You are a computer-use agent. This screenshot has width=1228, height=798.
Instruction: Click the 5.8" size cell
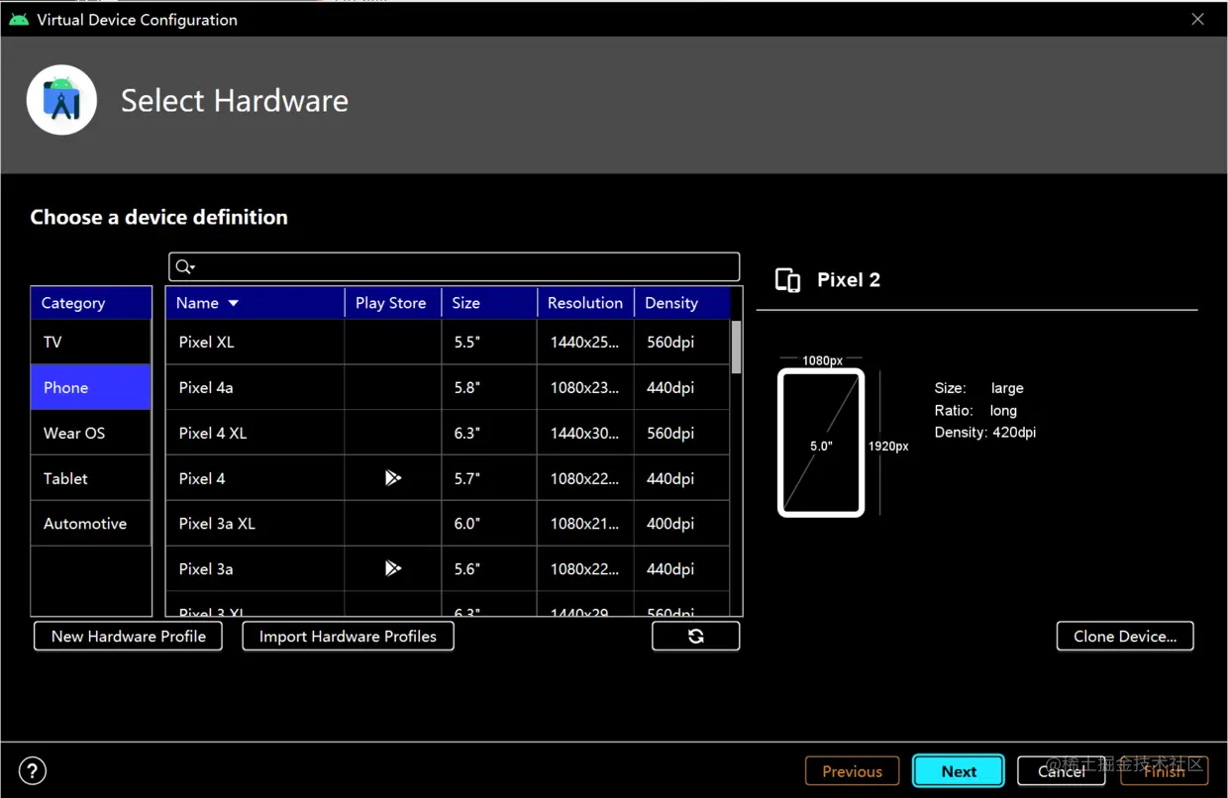pyautogui.click(x=489, y=387)
